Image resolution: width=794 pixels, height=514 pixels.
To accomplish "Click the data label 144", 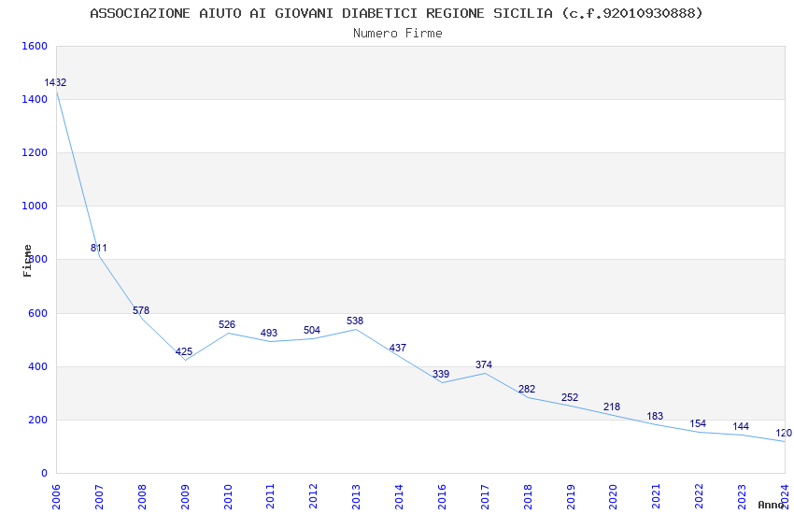I will [741, 426].
